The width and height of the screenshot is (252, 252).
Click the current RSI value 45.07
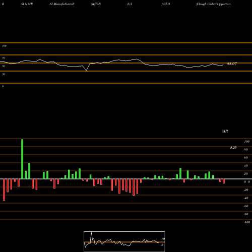232,64
